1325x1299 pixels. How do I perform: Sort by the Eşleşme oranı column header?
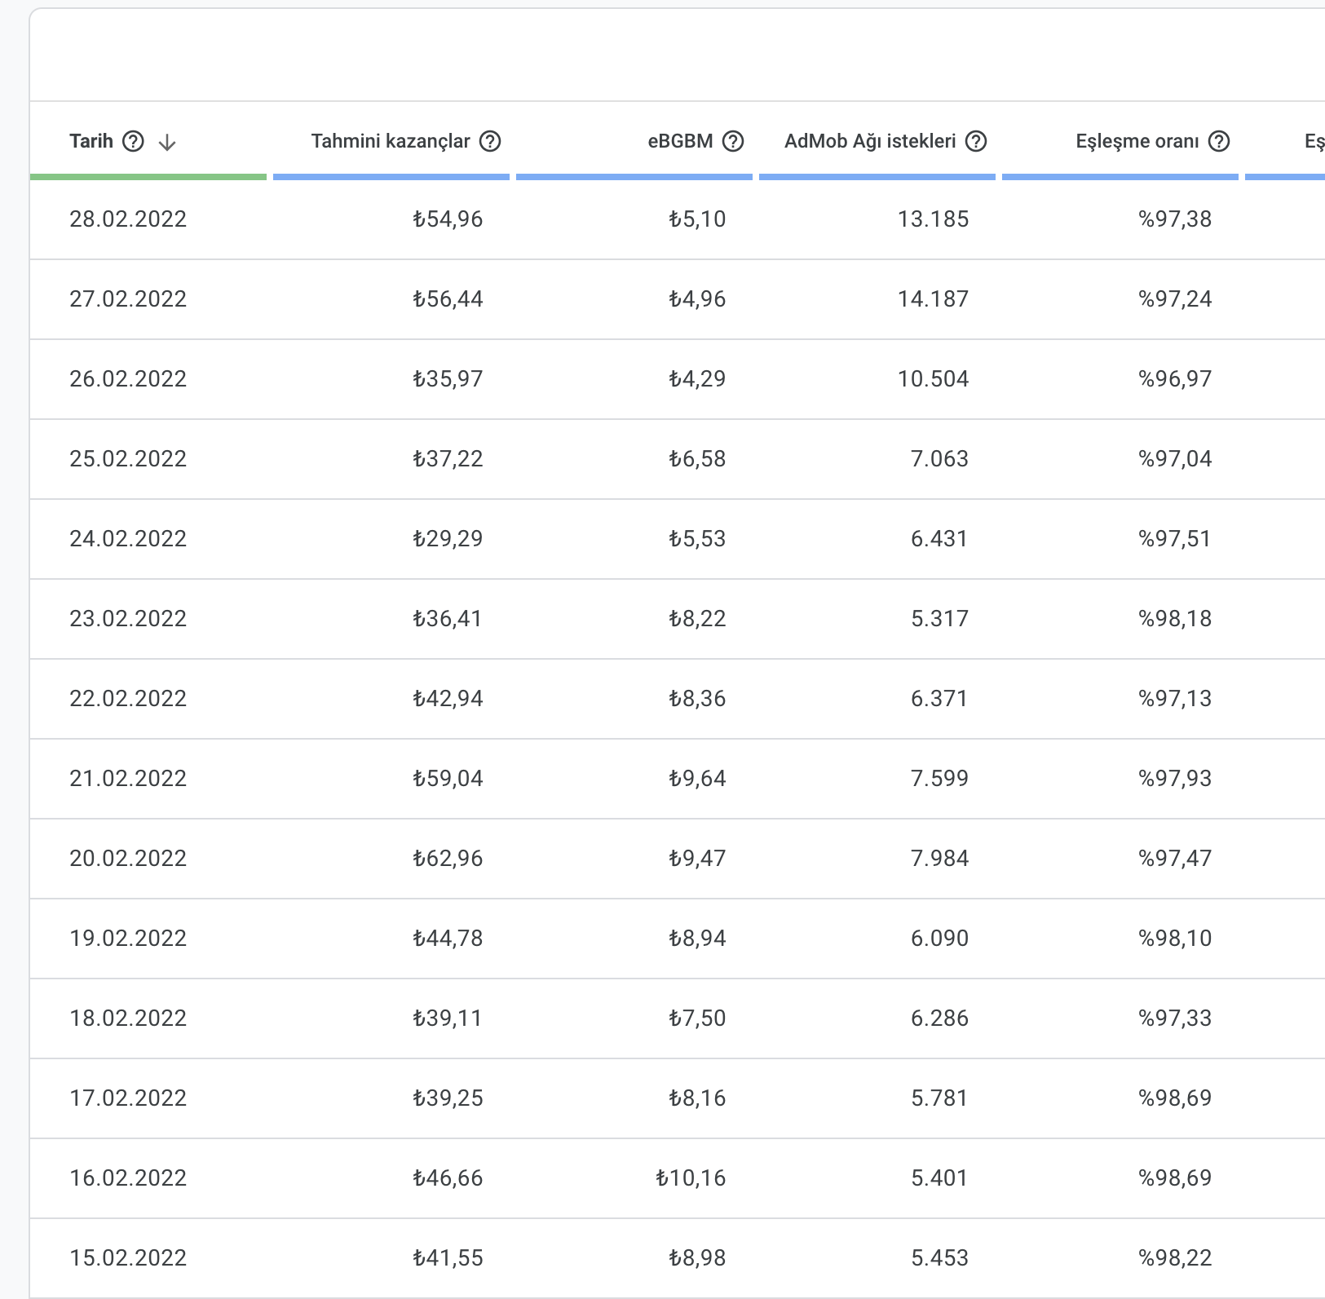pyautogui.click(x=1137, y=142)
